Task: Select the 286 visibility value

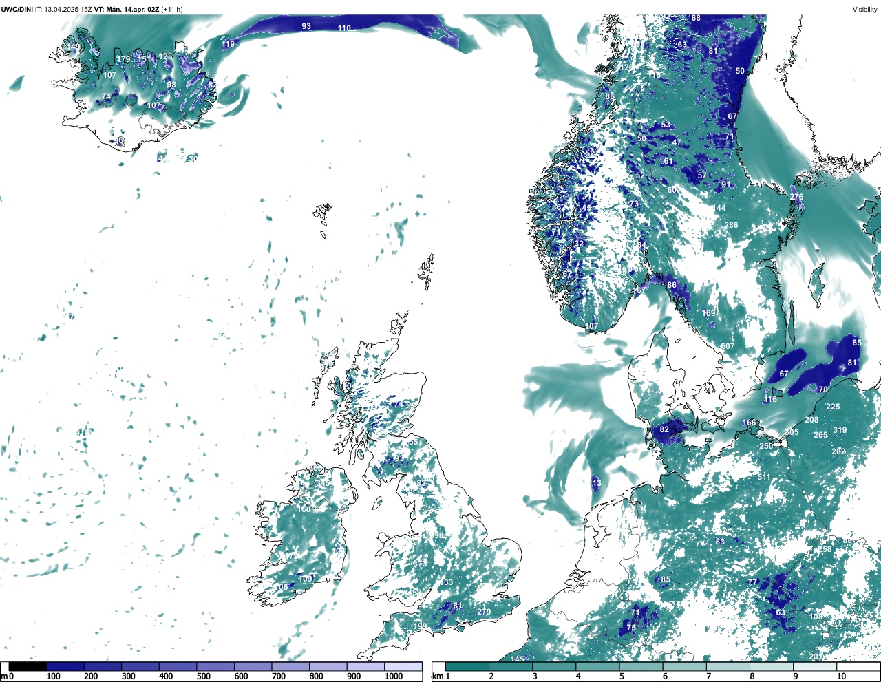Action: coord(731,225)
